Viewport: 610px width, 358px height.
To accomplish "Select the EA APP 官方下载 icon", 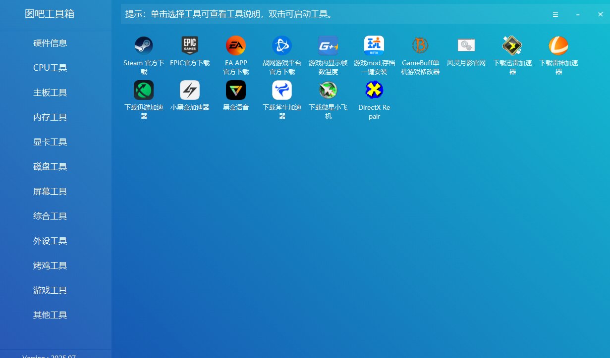I will [236, 45].
